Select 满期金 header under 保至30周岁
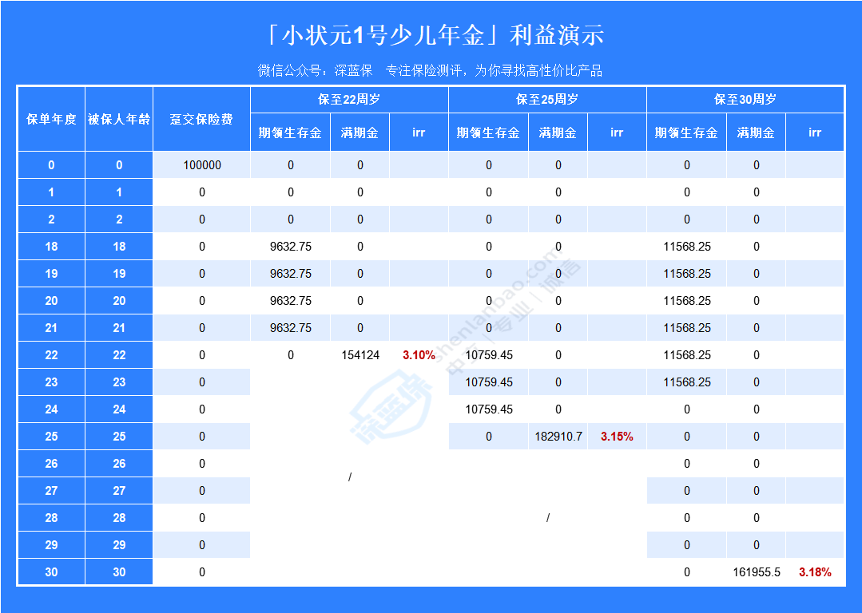Image resolution: width=862 pixels, height=613 pixels. tap(756, 132)
